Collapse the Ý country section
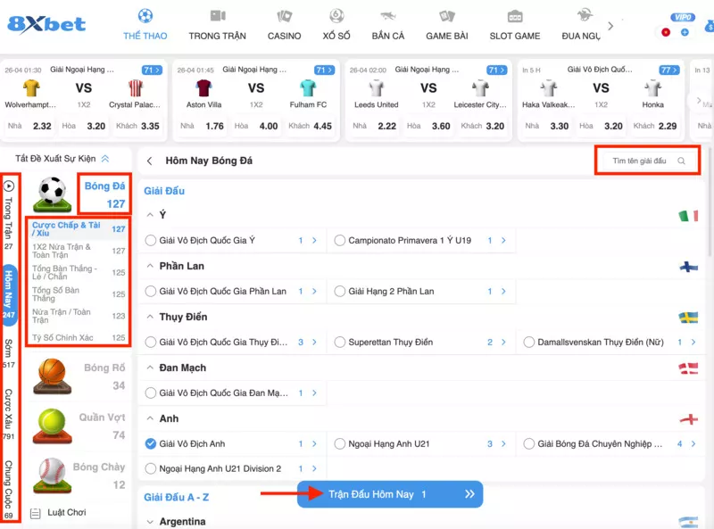 click(x=150, y=215)
